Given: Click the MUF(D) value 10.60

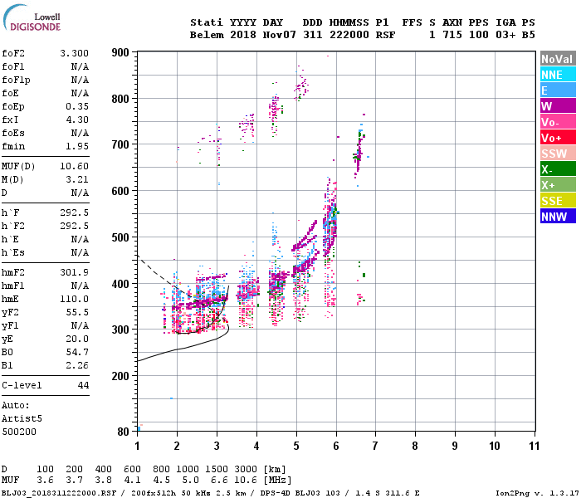Looking at the screenshot, I should click(75, 166).
